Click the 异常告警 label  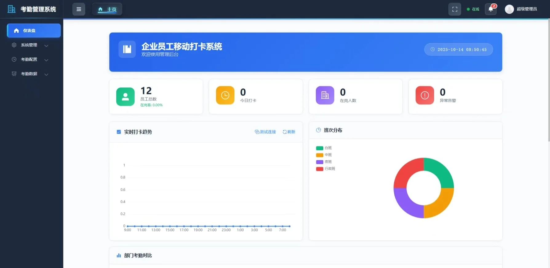click(448, 101)
